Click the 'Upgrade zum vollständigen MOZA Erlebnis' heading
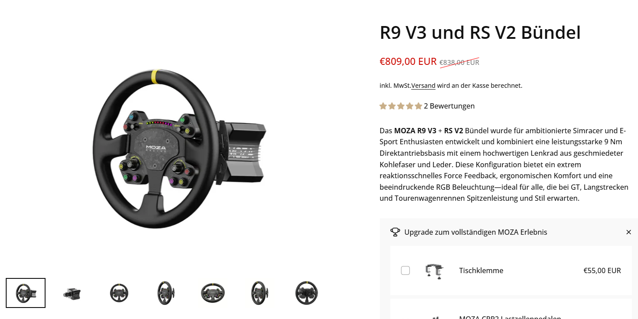This screenshot has width=638, height=319. pos(476,232)
